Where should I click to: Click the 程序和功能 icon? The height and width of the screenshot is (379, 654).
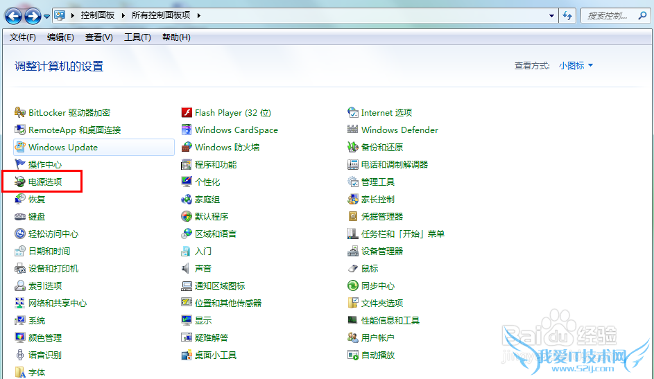(x=187, y=164)
